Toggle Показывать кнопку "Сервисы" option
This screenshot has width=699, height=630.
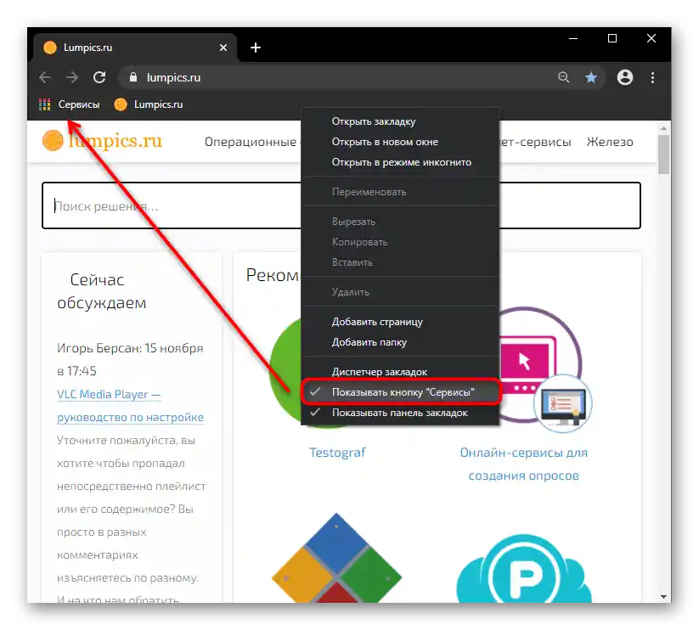pos(400,392)
